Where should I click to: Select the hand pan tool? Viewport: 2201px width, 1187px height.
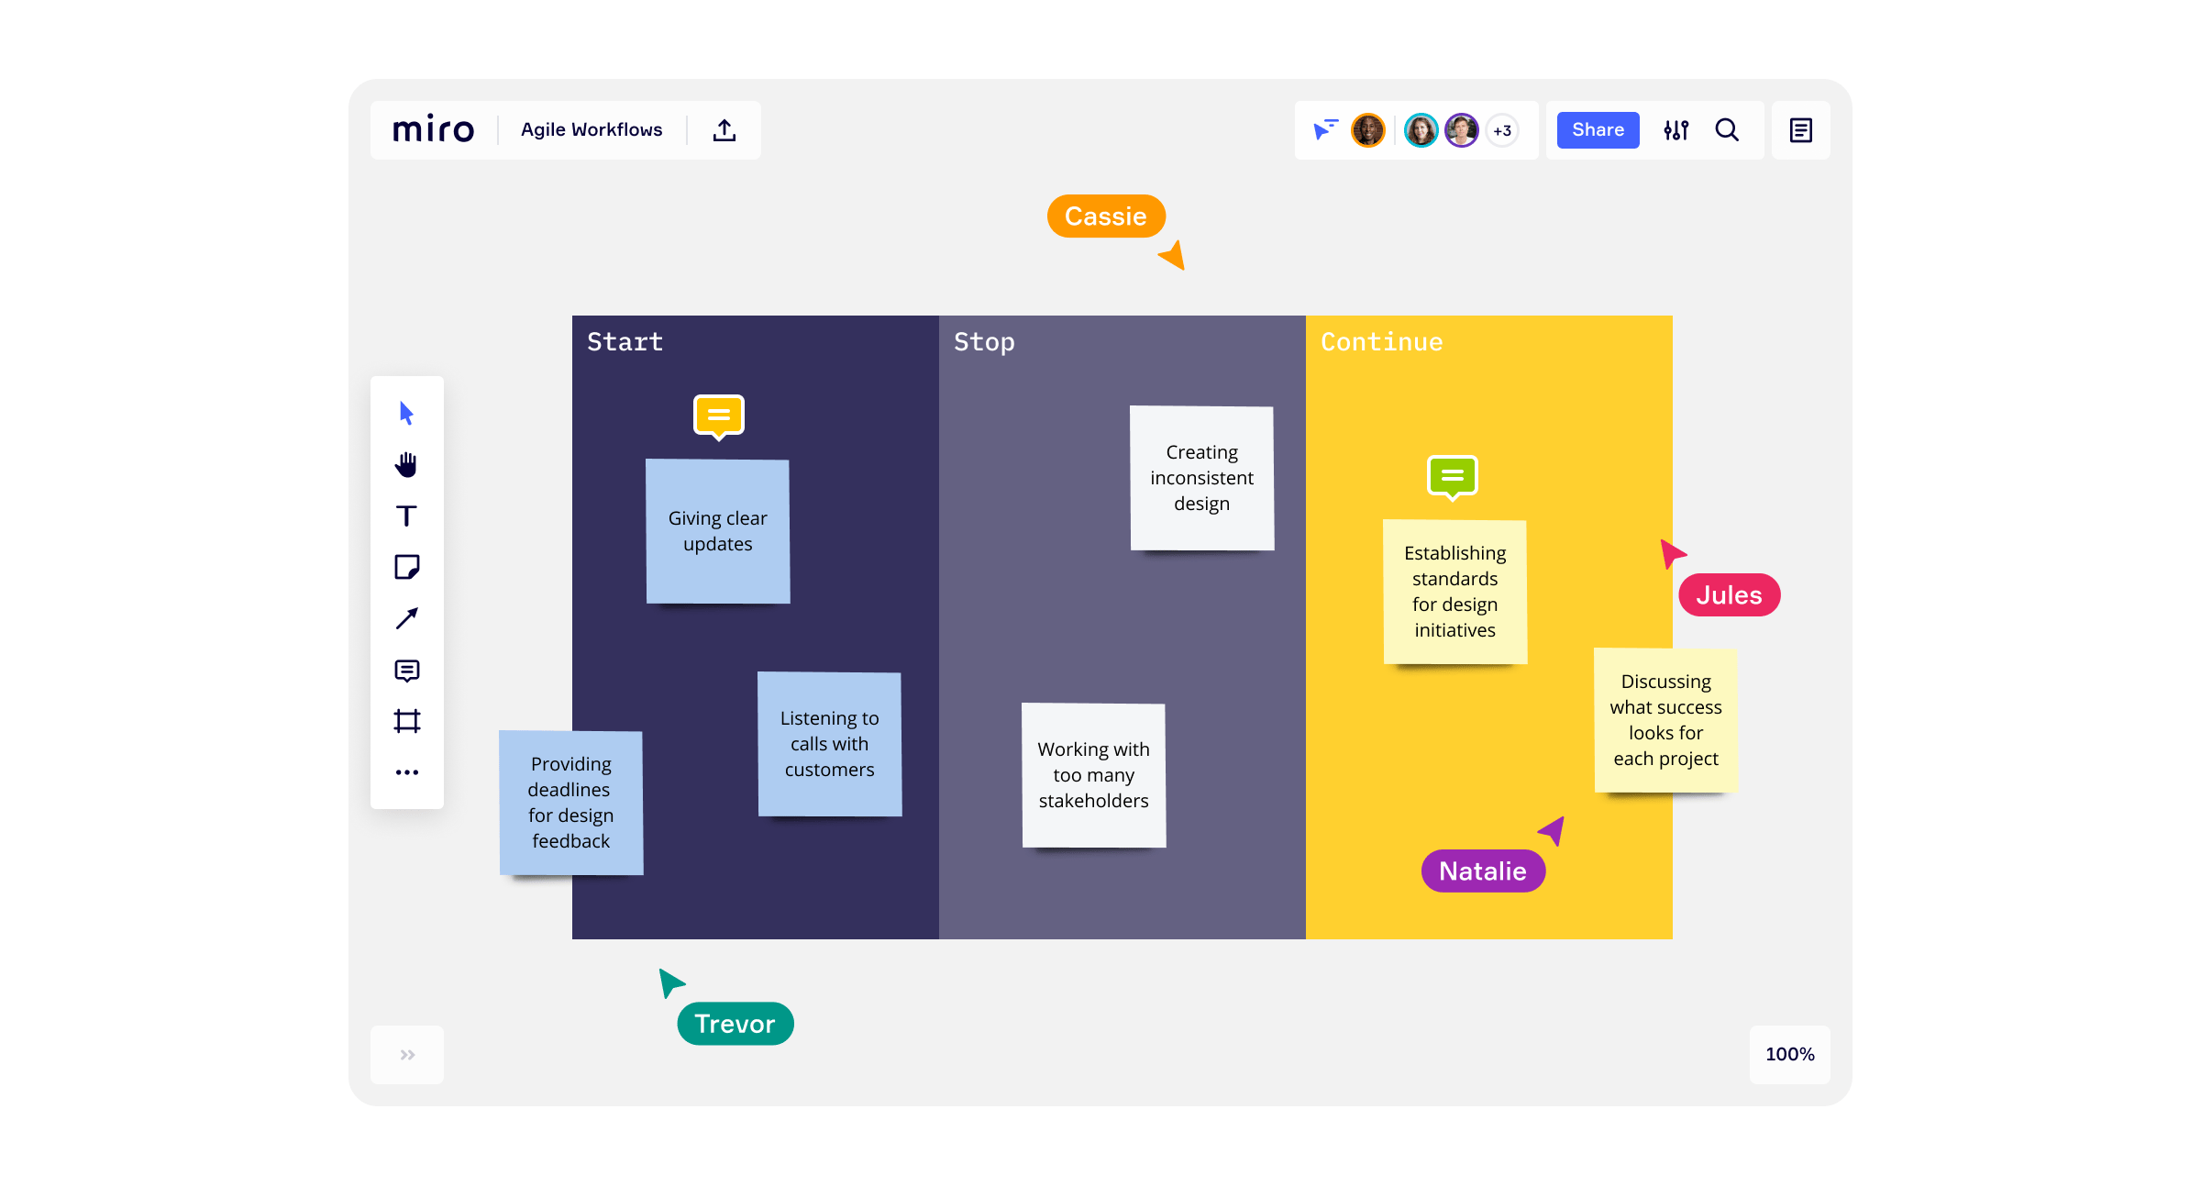click(x=406, y=465)
